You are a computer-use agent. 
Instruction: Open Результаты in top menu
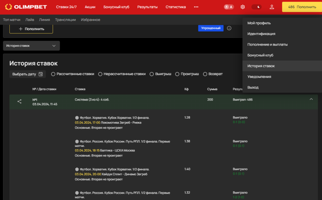click(x=147, y=7)
